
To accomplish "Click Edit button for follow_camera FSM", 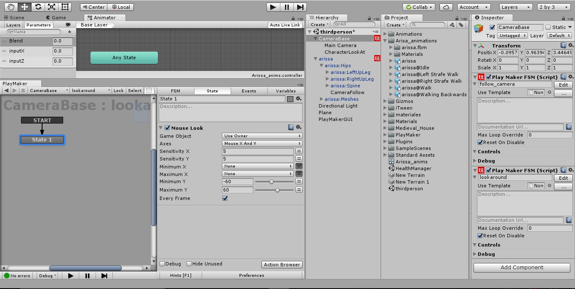I will coord(563,84).
